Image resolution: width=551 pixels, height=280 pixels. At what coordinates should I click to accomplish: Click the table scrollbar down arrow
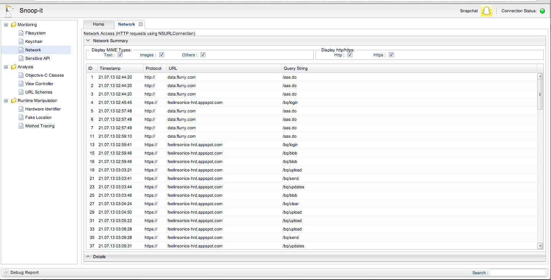click(x=540, y=246)
